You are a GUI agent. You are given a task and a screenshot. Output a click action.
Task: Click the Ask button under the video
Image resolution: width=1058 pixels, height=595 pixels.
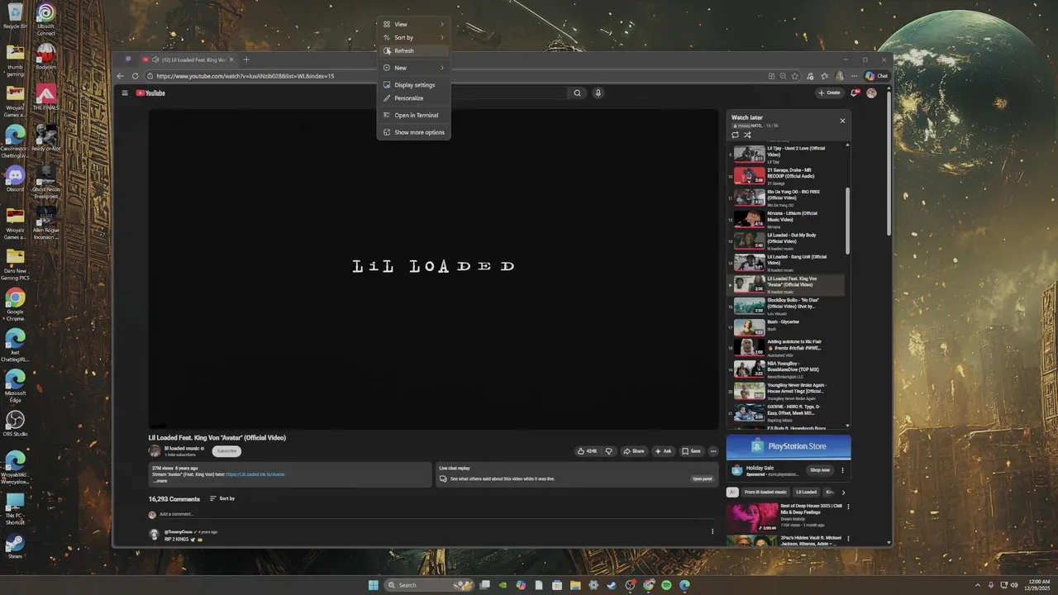point(664,451)
